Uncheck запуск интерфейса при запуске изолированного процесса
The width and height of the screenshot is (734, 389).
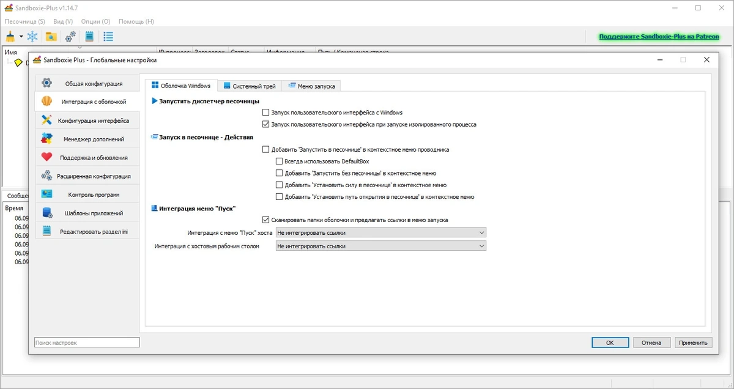265,124
